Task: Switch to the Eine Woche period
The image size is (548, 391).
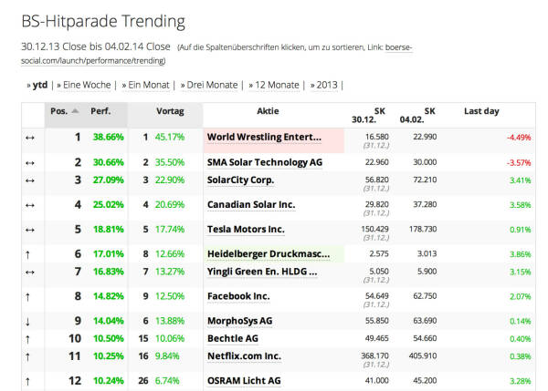Action: [x=84, y=85]
